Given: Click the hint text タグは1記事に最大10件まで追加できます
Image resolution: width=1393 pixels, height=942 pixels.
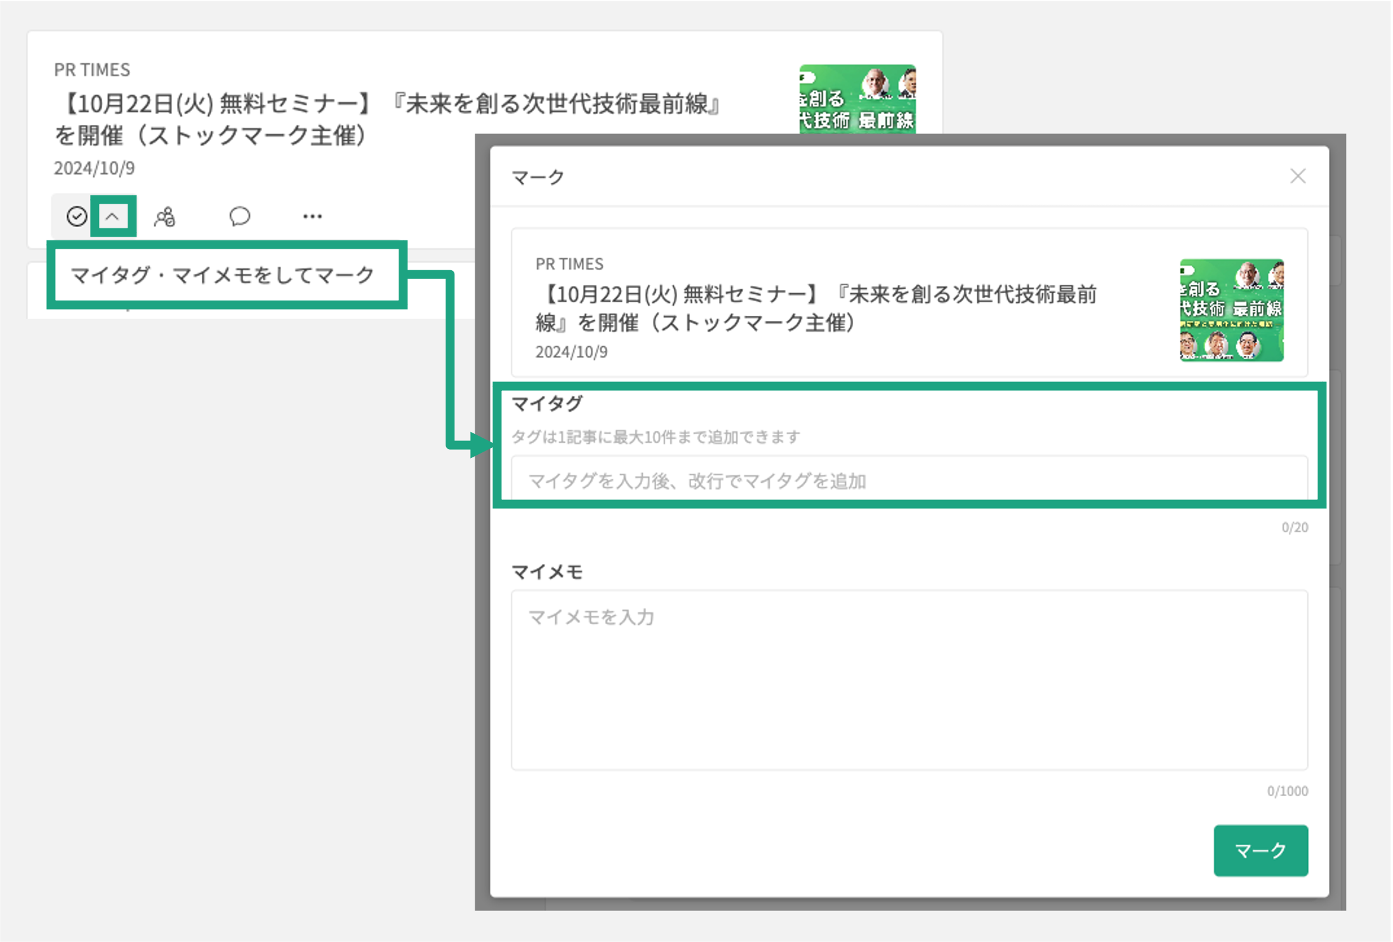Looking at the screenshot, I should click(656, 437).
